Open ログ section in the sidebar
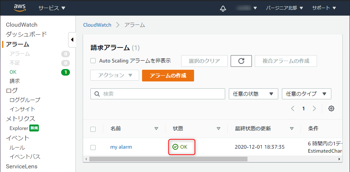The width and height of the screenshot is (350, 172). [x=12, y=91]
